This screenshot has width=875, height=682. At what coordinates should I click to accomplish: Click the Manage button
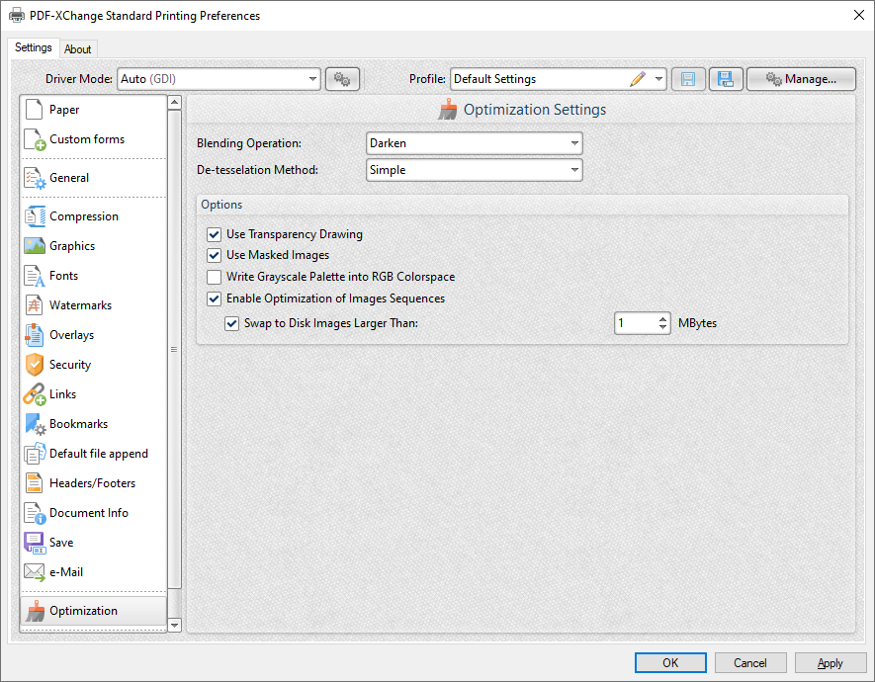801,78
